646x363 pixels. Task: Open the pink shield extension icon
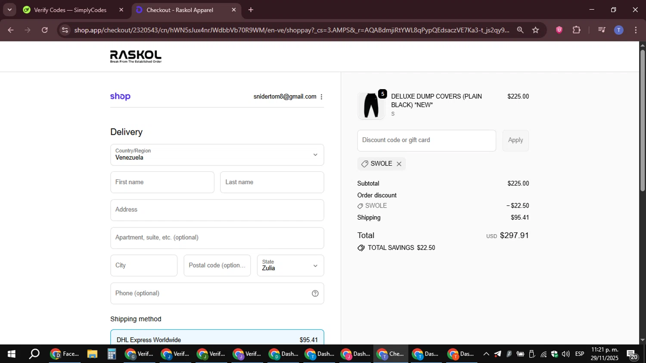pos(559,30)
